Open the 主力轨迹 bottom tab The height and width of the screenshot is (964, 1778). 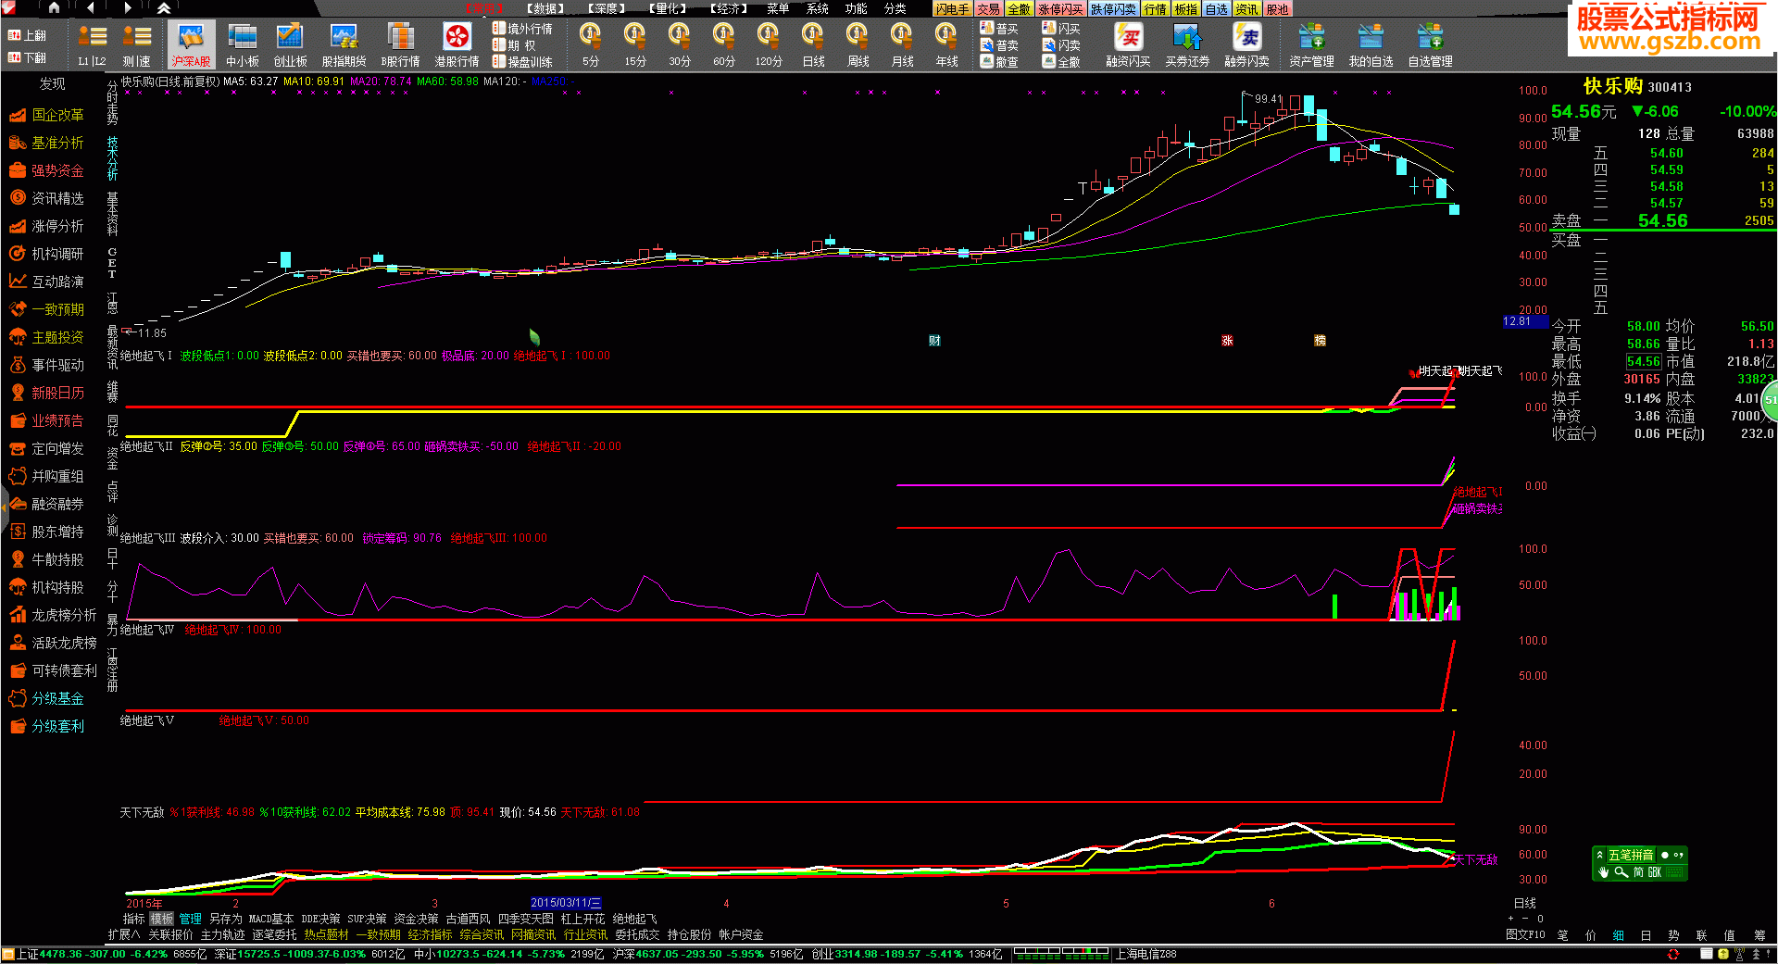222,934
